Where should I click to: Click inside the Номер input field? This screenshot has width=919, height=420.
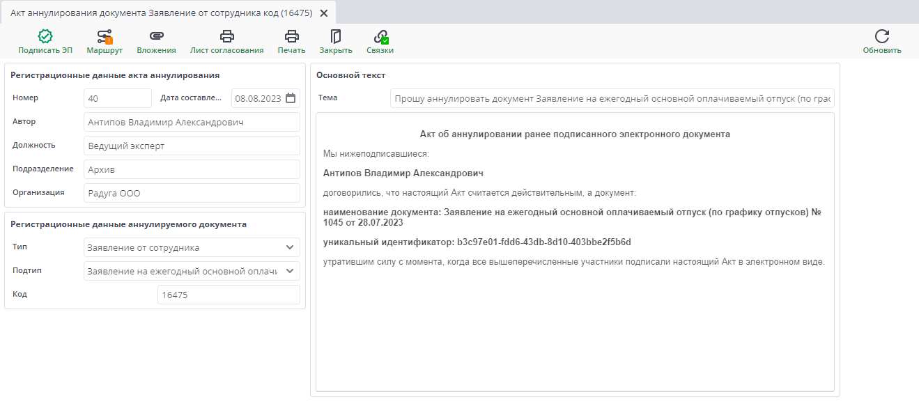pyautogui.click(x=117, y=98)
